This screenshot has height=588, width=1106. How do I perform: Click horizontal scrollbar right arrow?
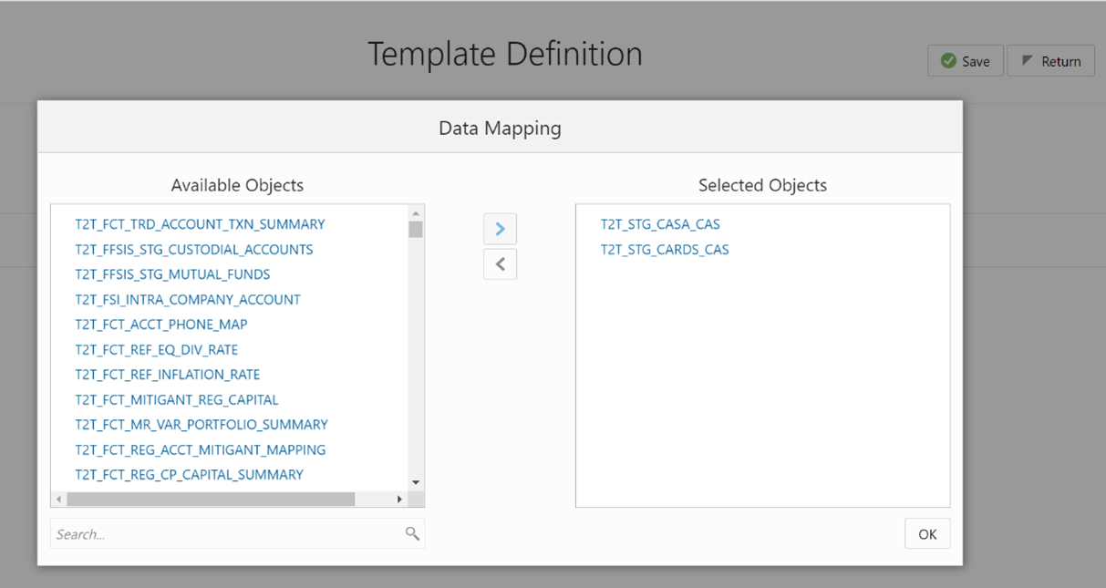pos(399,500)
